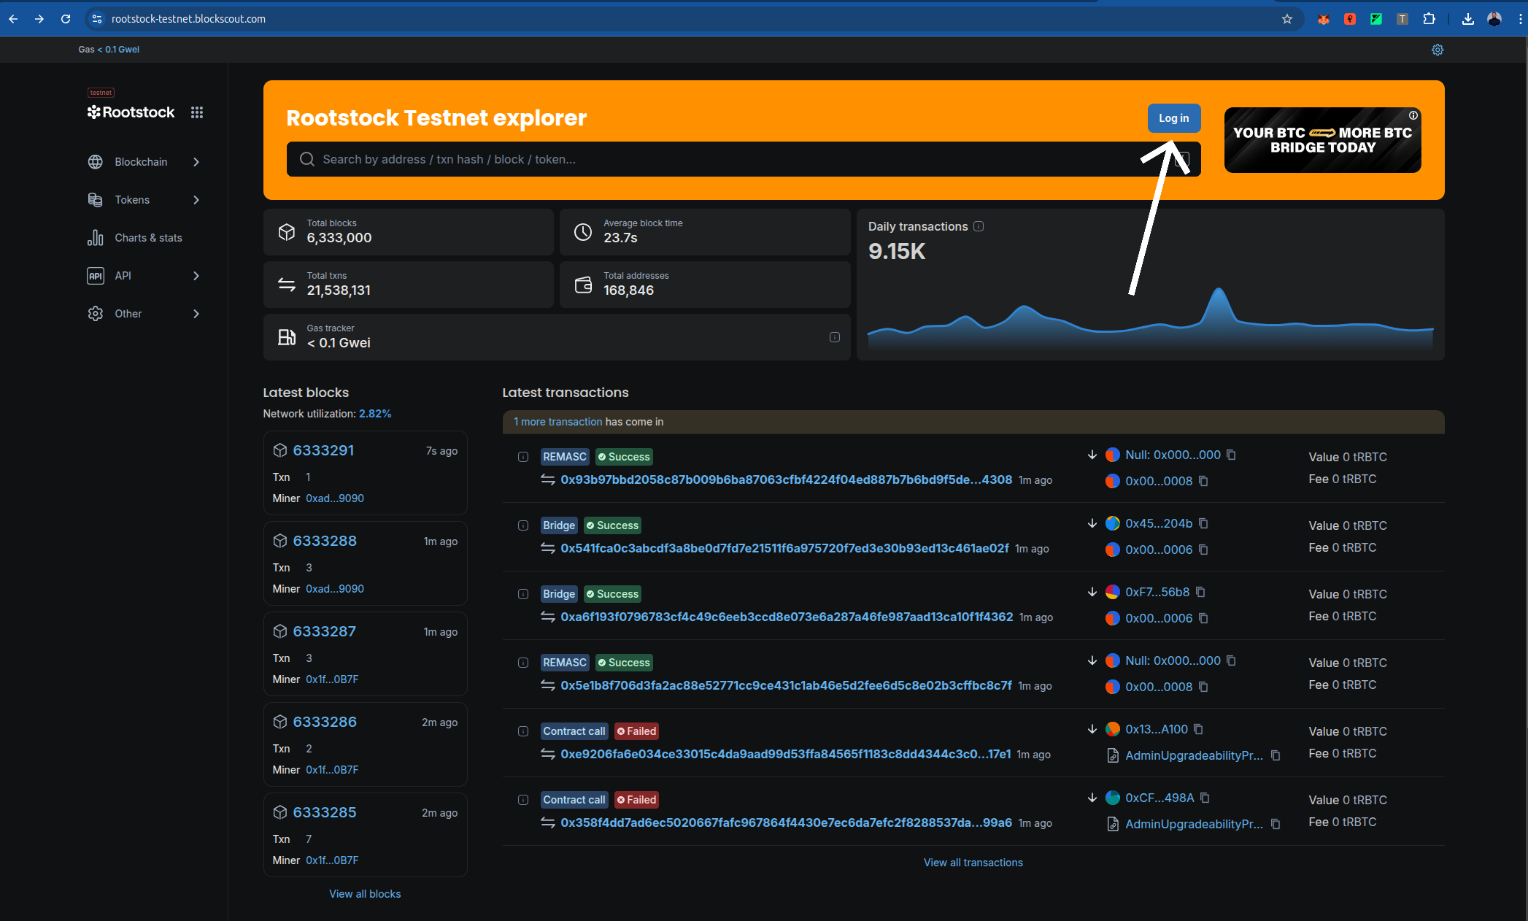Expand details of first failed Contract call
The image size is (1528, 921).
tap(523, 731)
